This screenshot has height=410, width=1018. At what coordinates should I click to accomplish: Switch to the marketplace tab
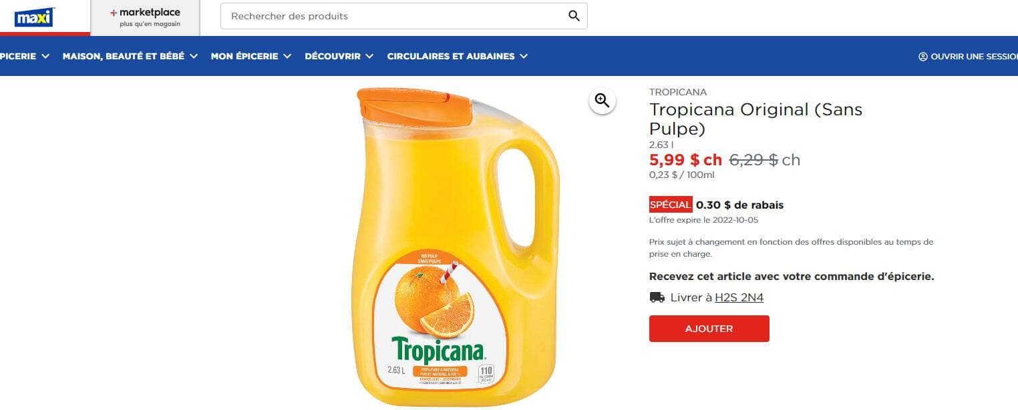pyautogui.click(x=145, y=18)
